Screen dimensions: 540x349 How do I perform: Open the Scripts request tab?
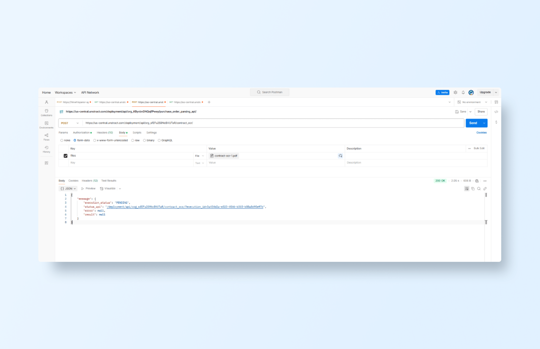pos(137,133)
